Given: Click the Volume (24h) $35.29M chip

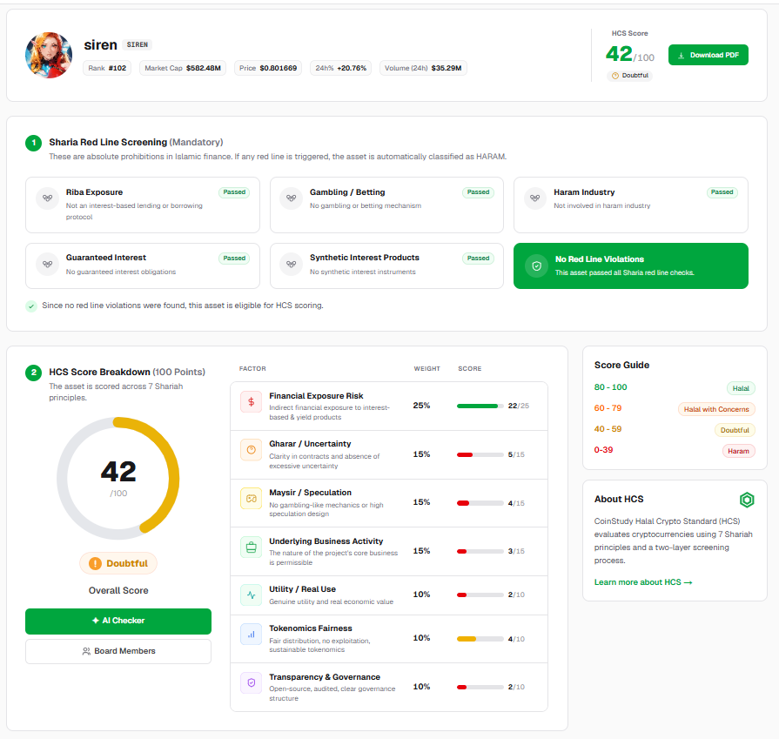Looking at the screenshot, I should [x=423, y=68].
